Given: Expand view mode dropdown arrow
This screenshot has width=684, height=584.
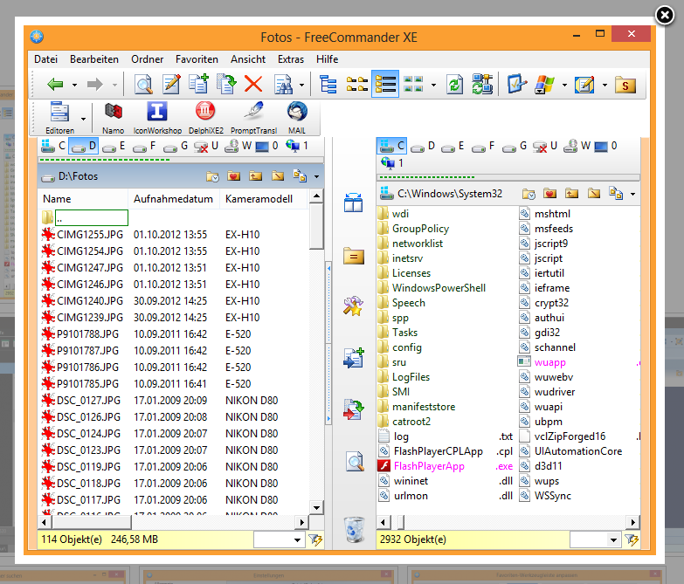Looking at the screenshot, I should pos(433,85).
